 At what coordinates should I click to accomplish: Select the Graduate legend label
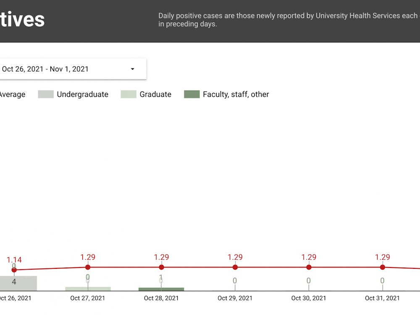(155, 94)
